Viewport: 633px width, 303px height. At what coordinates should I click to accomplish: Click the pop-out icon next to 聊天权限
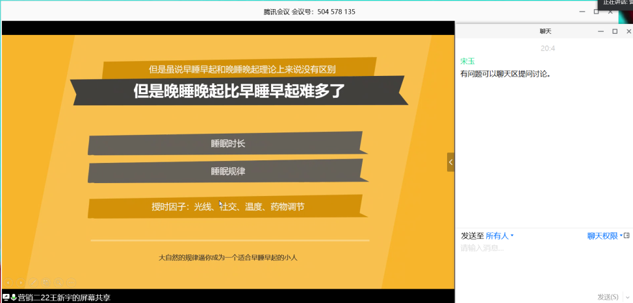click(x=627, y=236)
